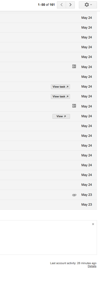Image resolution: width=100 pixels, height=290 pixels.
Task: Click the View button with arrow
Action: click(61, 116)
